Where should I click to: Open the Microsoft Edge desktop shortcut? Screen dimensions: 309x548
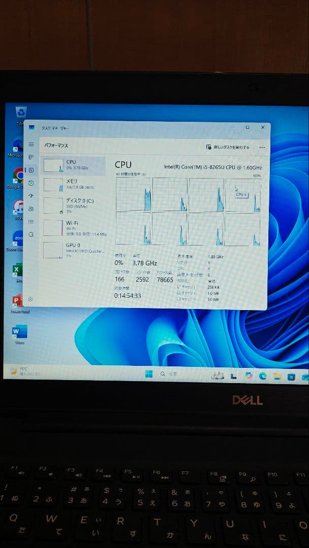point(16,147)
